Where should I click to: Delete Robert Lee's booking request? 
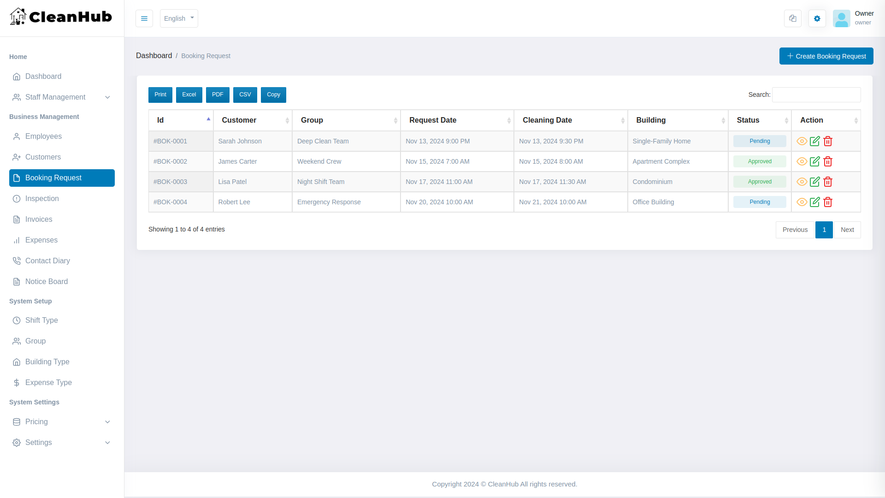827,202
